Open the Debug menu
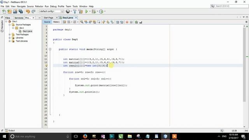249x140 pixels. click(x=53, y=6)
